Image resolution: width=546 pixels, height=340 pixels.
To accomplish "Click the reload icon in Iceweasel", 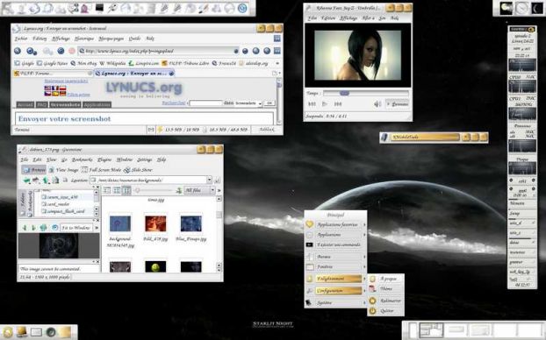I will [61, 51].
